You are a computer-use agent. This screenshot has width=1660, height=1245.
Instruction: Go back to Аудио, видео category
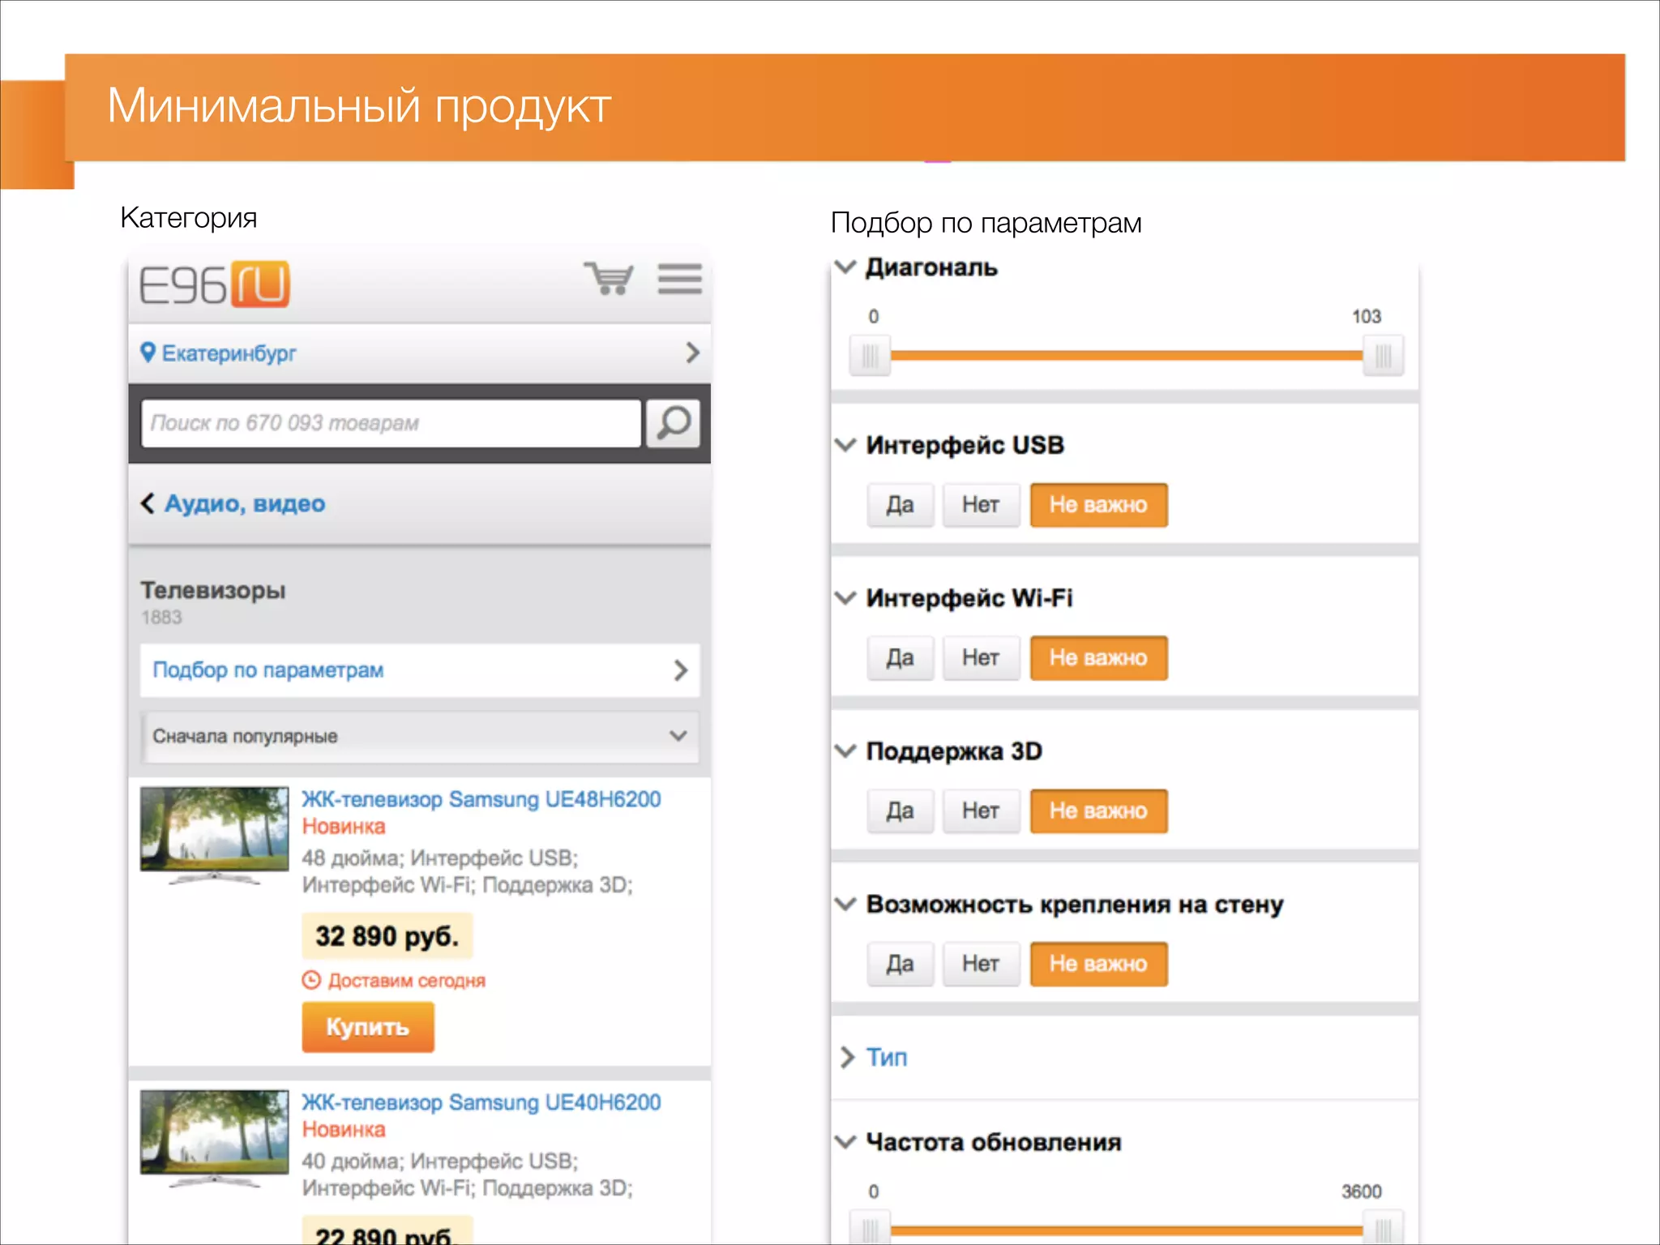tap(245, 503)
